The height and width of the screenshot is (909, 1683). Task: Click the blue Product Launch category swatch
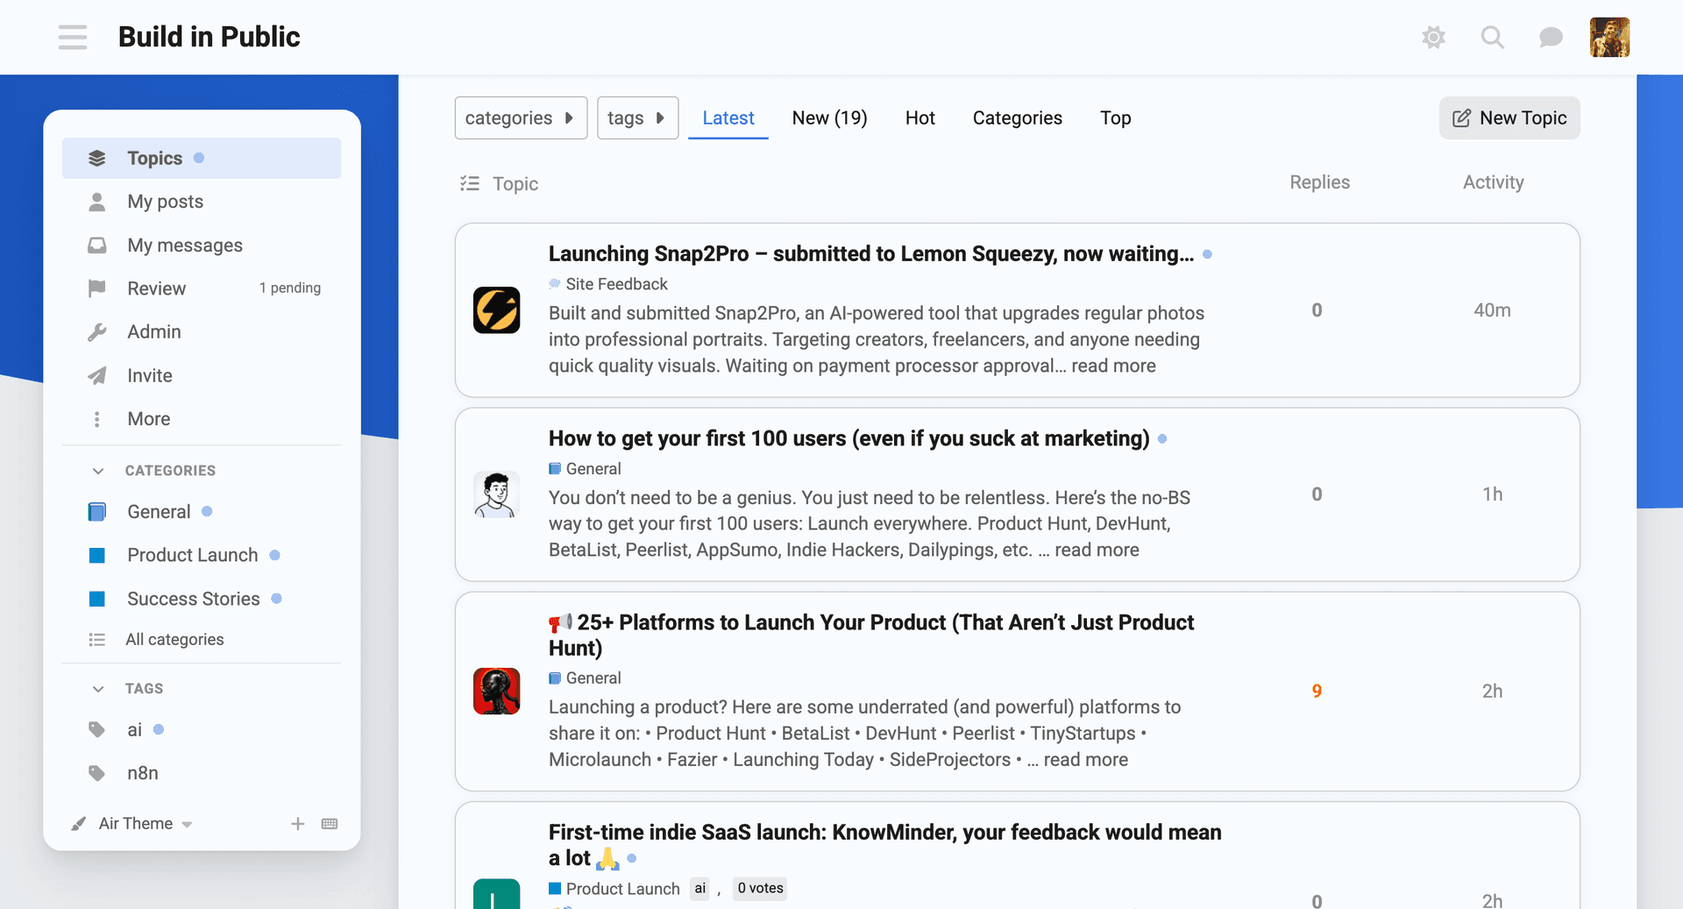click(x=97, y=556)
